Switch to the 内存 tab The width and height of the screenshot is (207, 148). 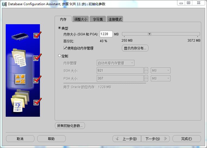(63, 19)
